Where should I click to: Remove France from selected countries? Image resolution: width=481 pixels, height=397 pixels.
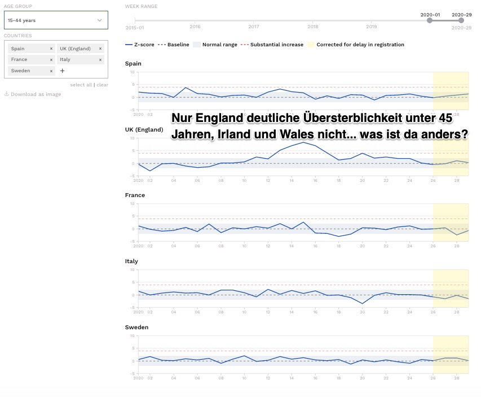point(51,60)
